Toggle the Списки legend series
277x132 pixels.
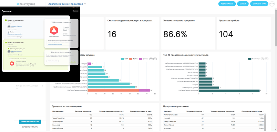point(144,59)
